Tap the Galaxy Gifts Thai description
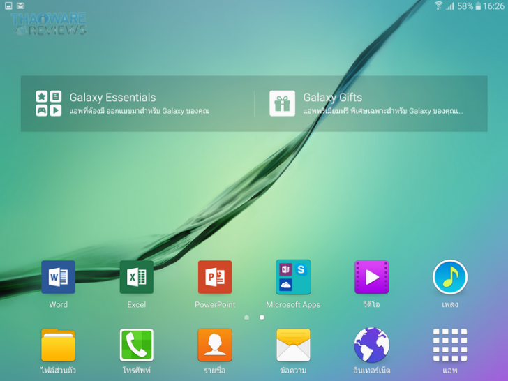Viewport: 508px width, 381px height. [383, 111]
